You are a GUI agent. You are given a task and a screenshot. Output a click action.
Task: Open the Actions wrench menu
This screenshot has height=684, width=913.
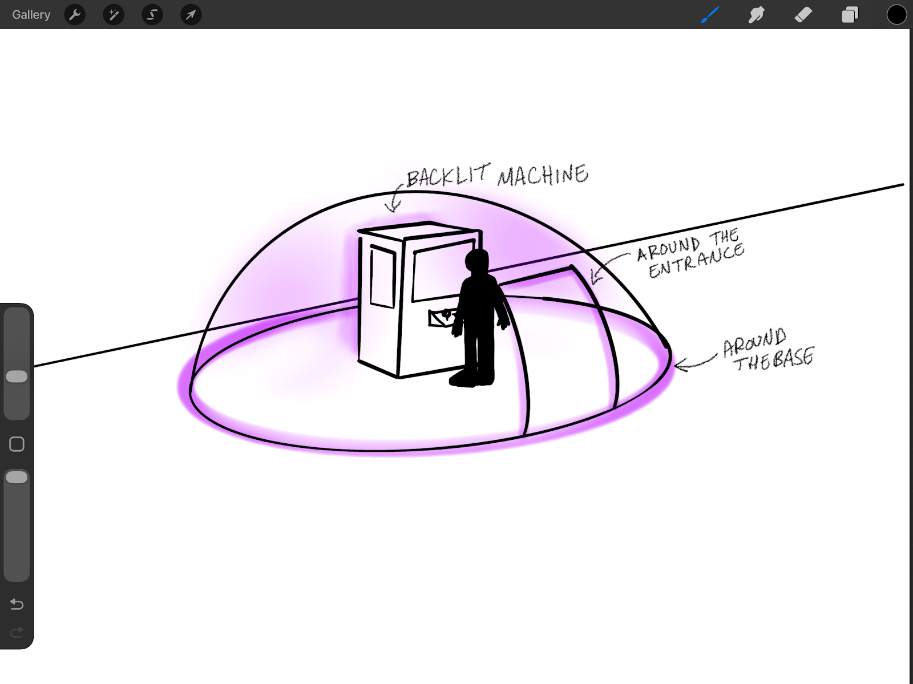(x=75, y=15)
